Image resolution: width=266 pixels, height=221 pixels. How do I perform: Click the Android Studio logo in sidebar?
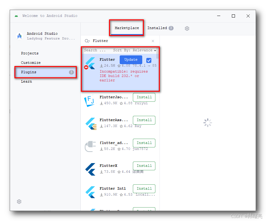(19, 36)
